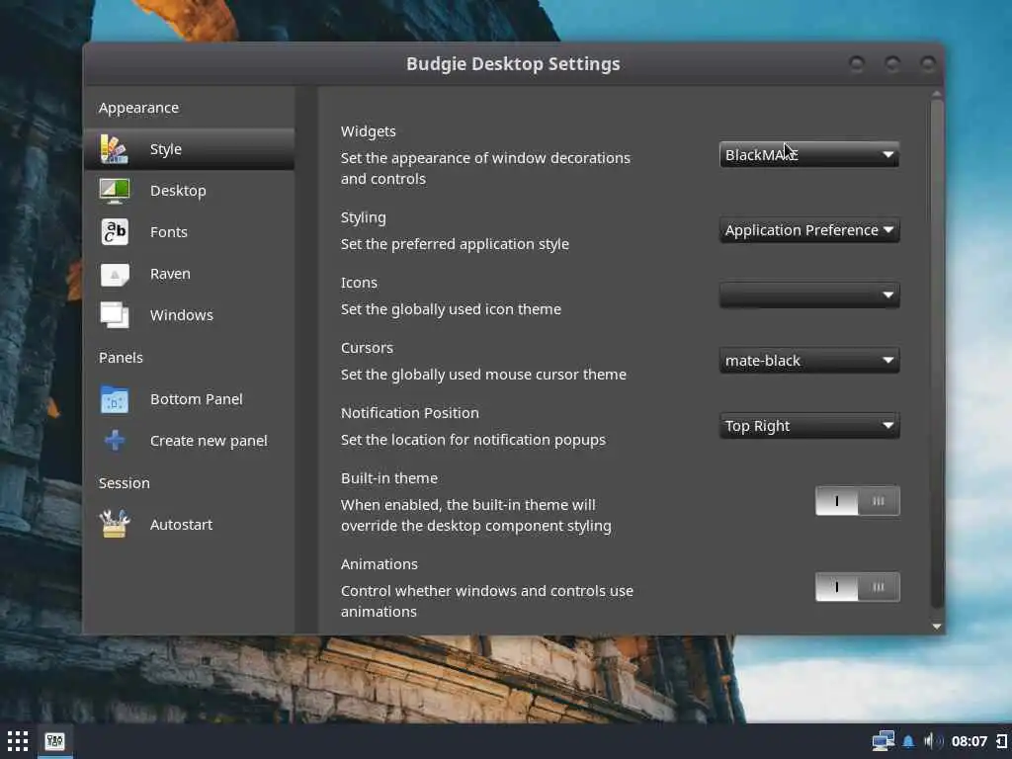Toggle the Animations switch

(x=858, y=587)
